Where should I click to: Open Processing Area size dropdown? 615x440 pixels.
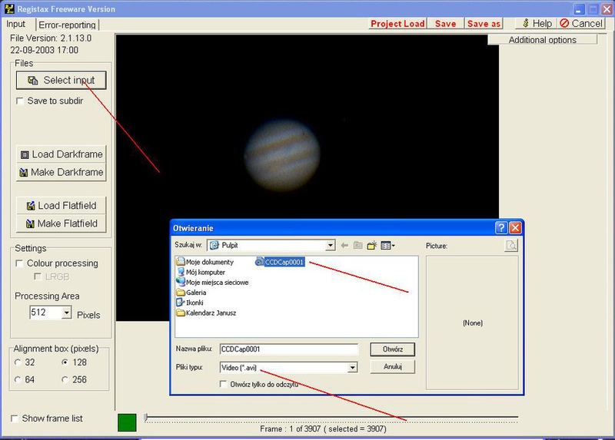click(x=66, y=313)
